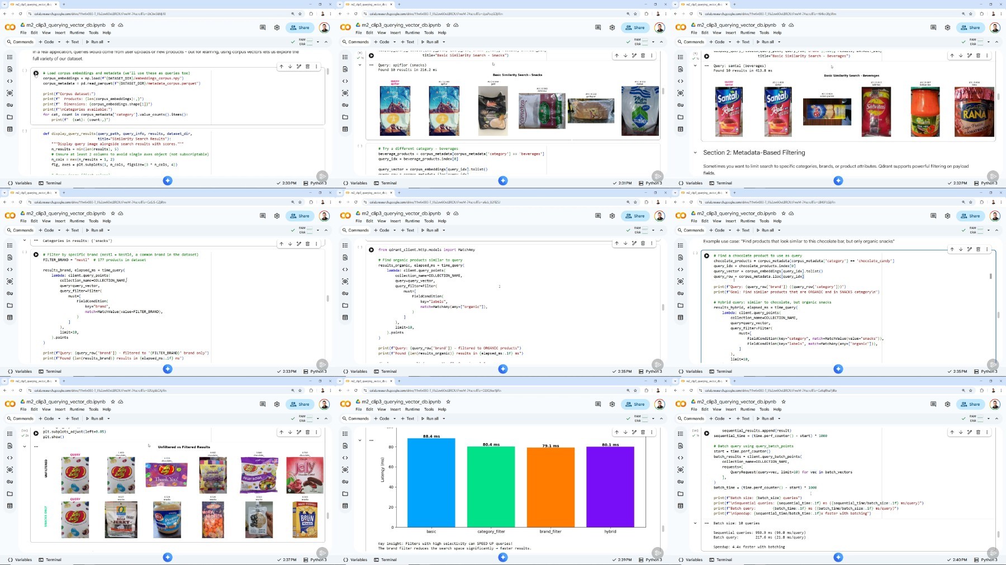1006x565 pixels.
Task: Open Variables inspector eye icon in chocolate window
Action: 680,282
